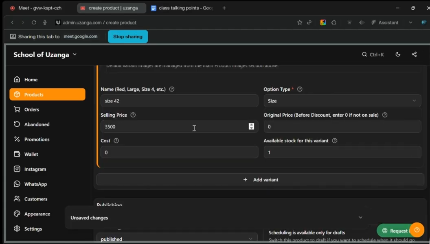This screenshot has width=430, height=244.
Task: Click the Selling Price stepper arrows
Action: pos(251,126)
